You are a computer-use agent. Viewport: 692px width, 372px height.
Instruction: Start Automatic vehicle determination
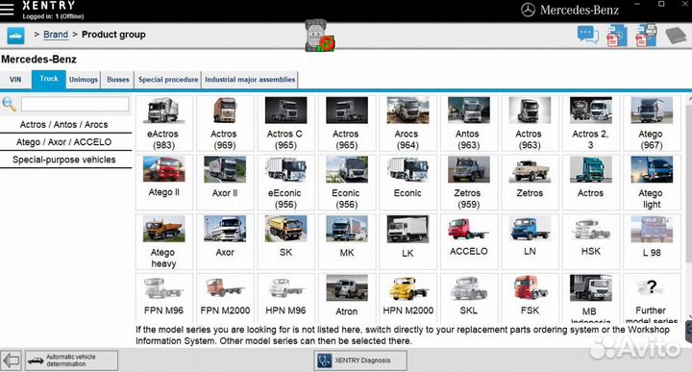[71, 360]
